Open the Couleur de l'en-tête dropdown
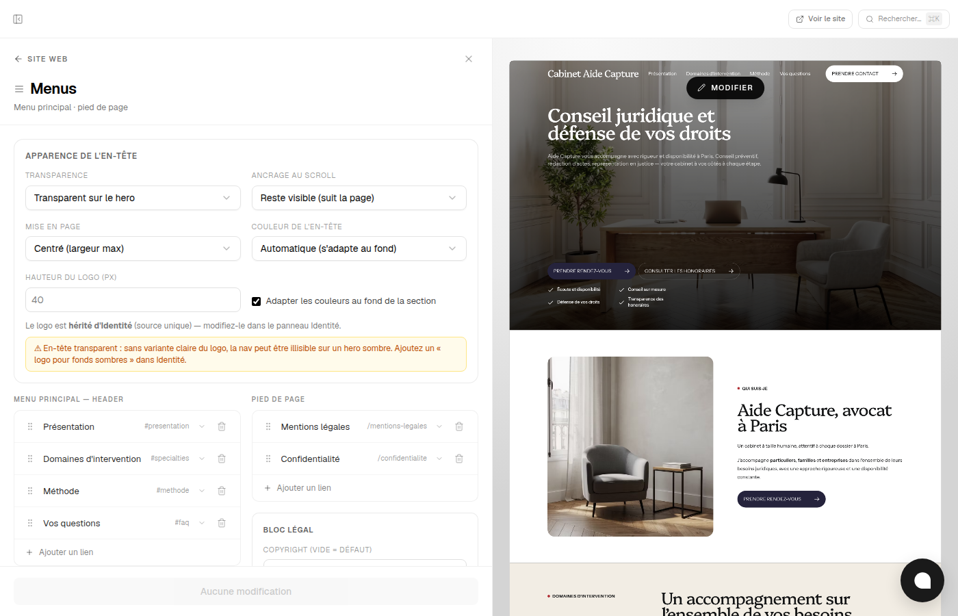This screenshot has width=958, height=616. [359, 248]
